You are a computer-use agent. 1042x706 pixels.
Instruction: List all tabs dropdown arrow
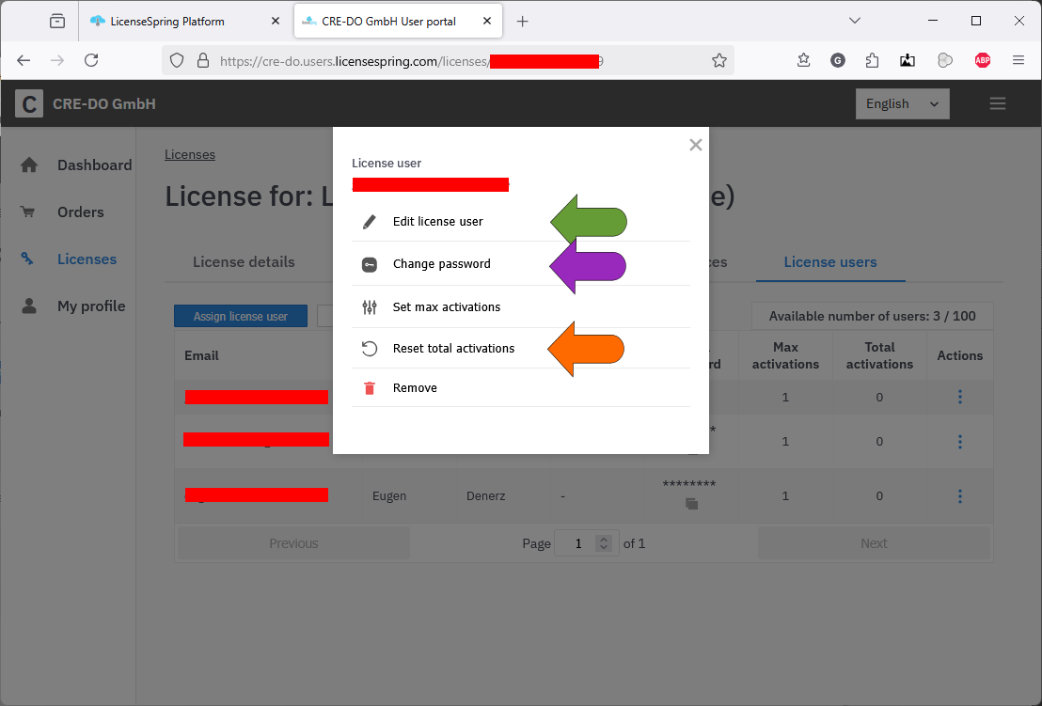click(x=855, y=21)
